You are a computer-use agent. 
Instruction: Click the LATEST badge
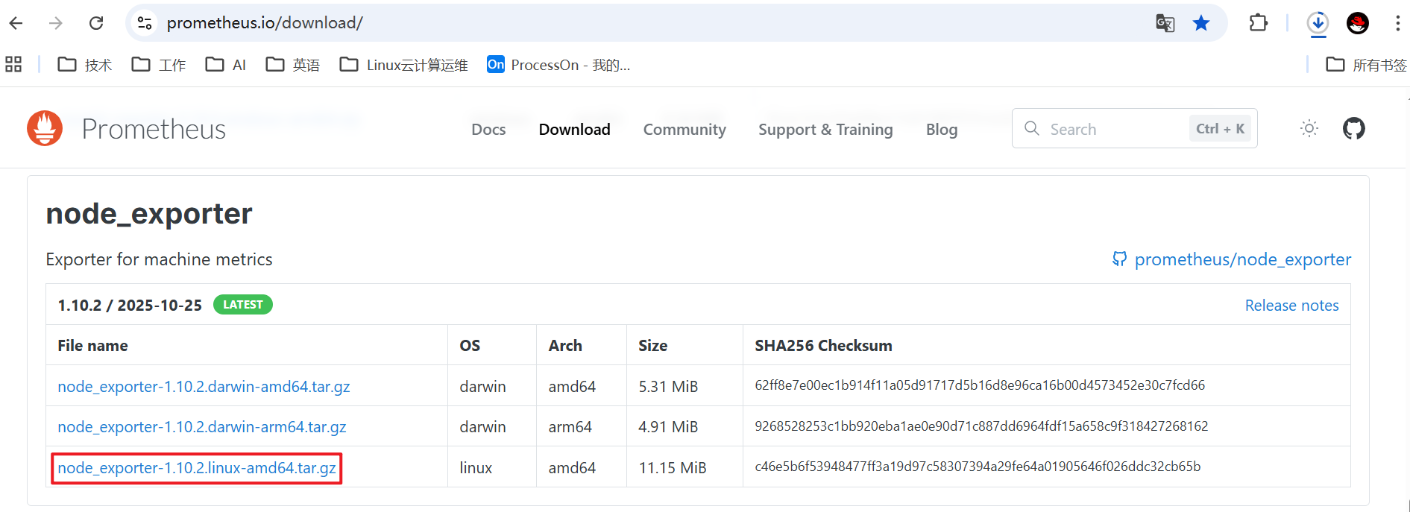(x=243, y=305)
